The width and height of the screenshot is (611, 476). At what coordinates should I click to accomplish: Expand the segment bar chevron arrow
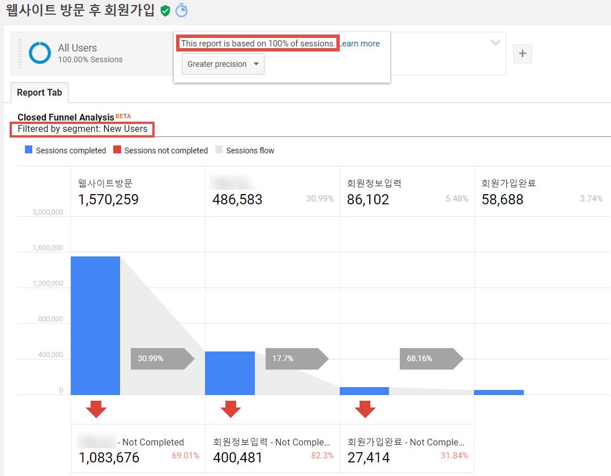click(495, 42)
